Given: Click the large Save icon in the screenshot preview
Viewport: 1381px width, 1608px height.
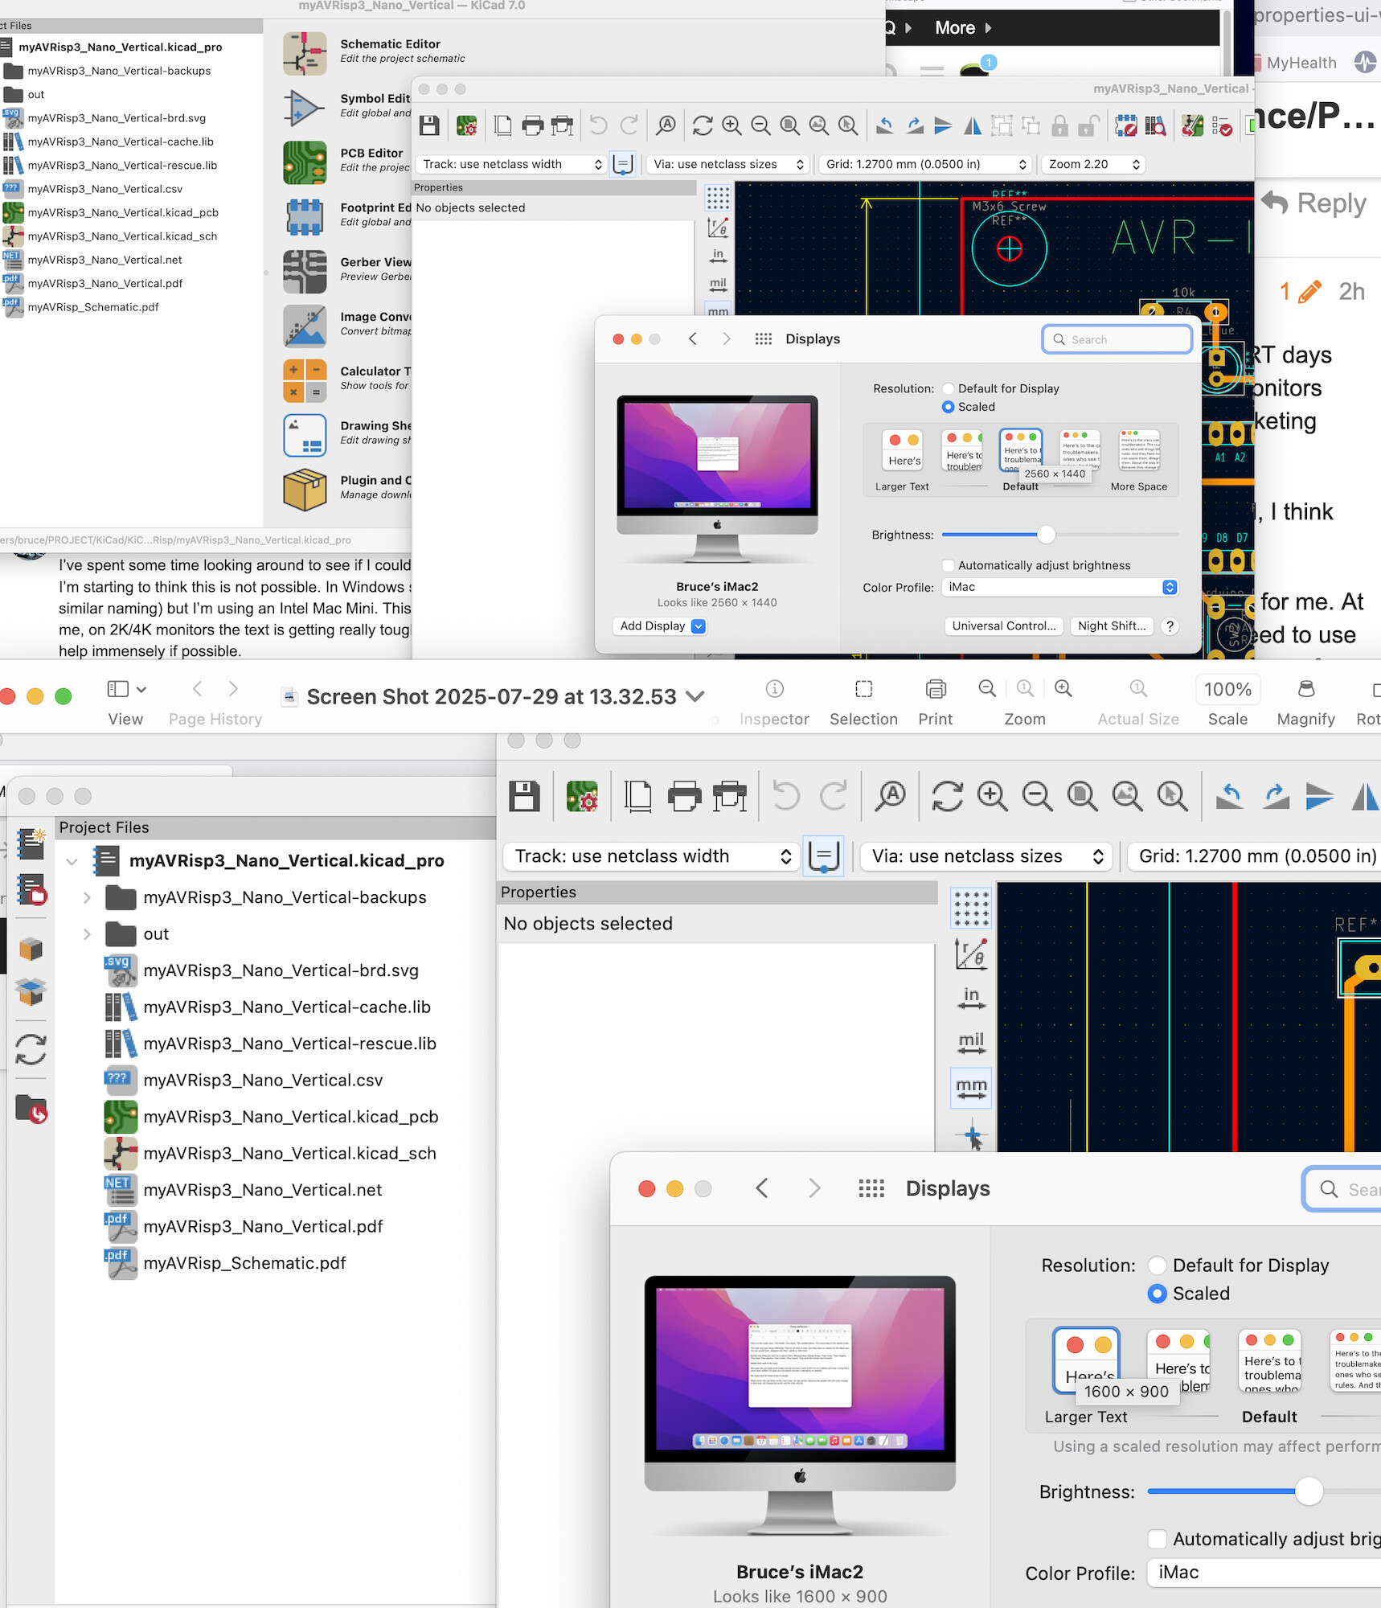Looking at the screenshot, I should (x=524, y=796).
